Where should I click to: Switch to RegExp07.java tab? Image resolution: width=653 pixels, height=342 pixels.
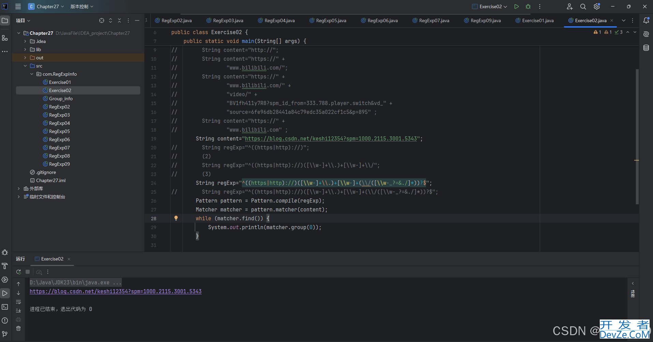(431, 20)
